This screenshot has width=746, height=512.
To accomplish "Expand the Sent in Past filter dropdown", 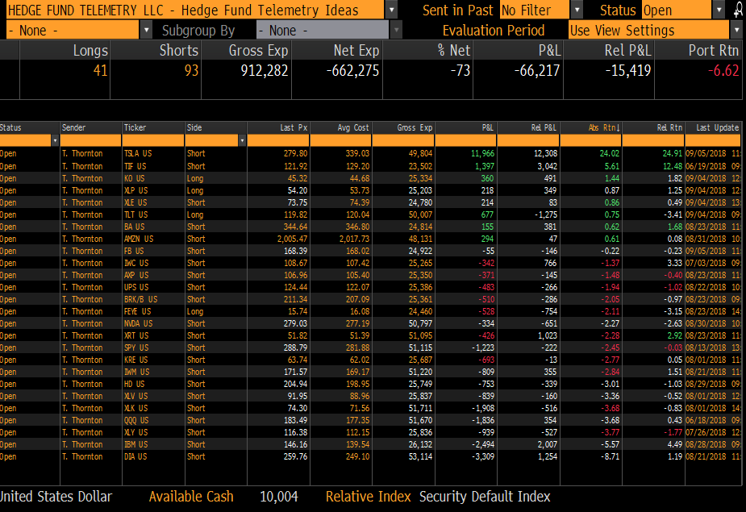I will (577, 10).
